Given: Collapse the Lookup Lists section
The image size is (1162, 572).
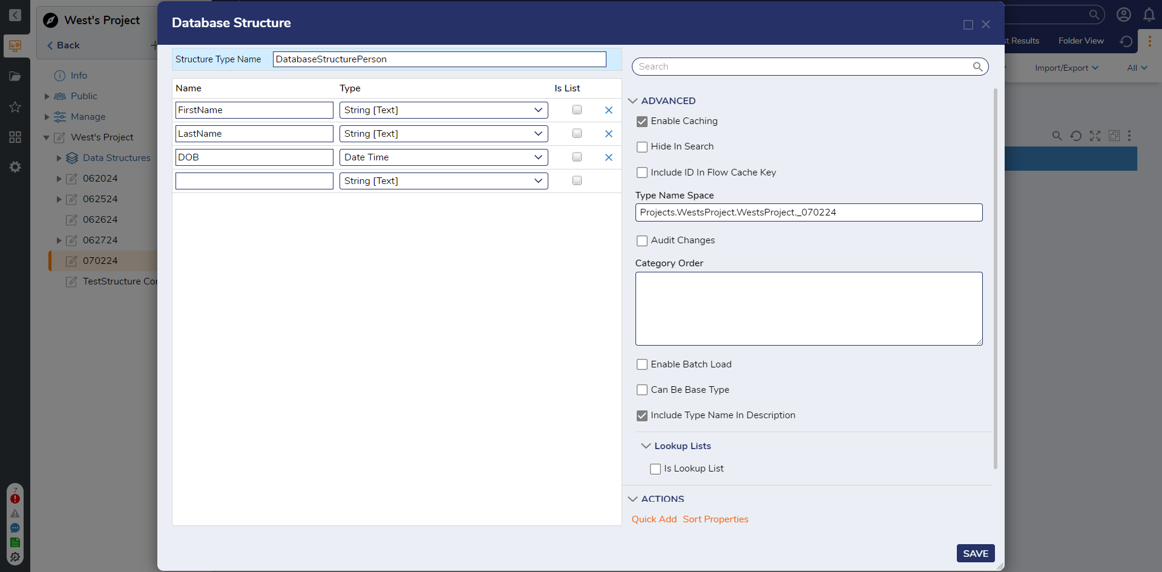Looking at the screenshot, I should [x=646, y=446].
